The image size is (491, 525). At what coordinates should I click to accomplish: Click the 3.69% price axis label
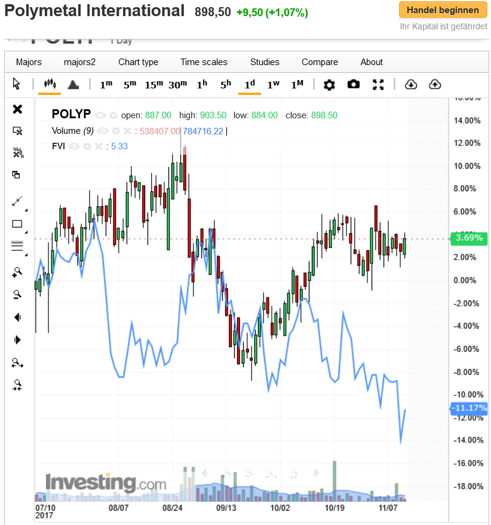click(x=469, y=238)
